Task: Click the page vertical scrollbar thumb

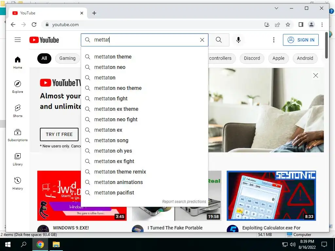Action: 326,45
